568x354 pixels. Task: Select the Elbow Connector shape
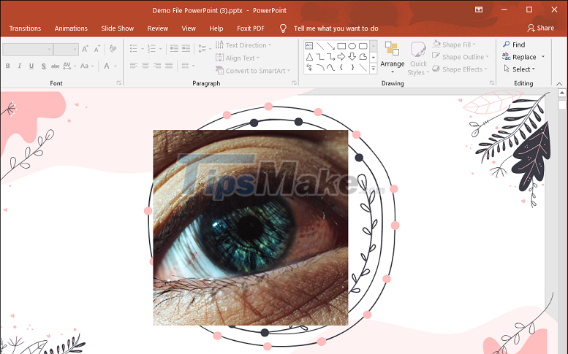coord(320,57)
